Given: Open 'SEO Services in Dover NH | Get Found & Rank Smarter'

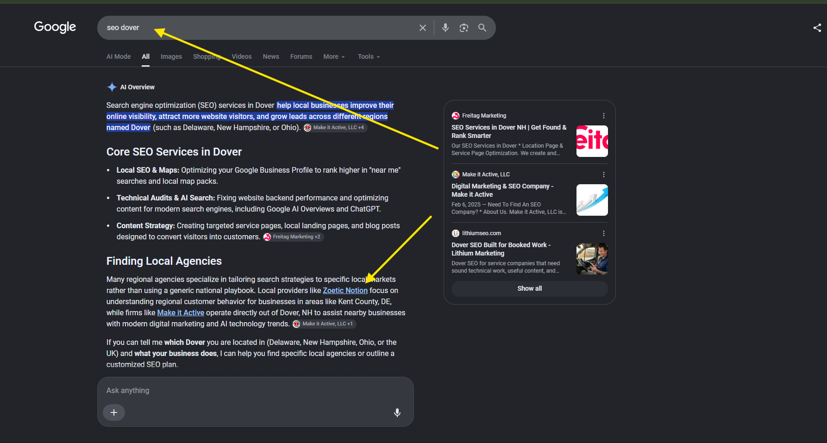Looking at the screenshot, I should pyautogui.click(x=509, y=131).
